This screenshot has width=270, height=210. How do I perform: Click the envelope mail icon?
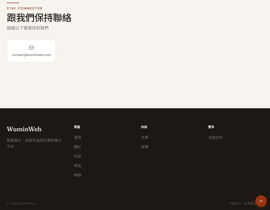(x=31, y=48)
